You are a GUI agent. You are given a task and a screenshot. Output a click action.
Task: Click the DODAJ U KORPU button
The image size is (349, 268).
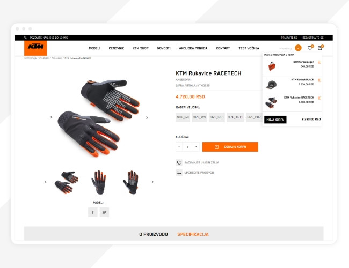click(230, 147)
